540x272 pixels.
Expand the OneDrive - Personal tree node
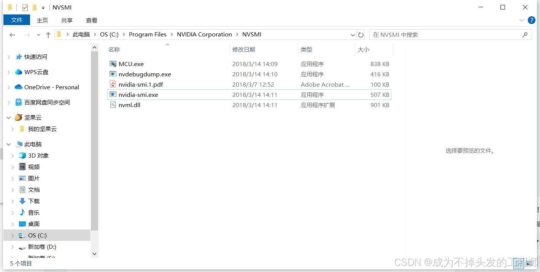(x=9, y=87)
